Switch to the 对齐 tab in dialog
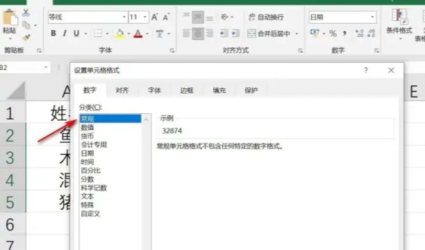This screenshot has height=250, width=425. [x=122, y=90]
